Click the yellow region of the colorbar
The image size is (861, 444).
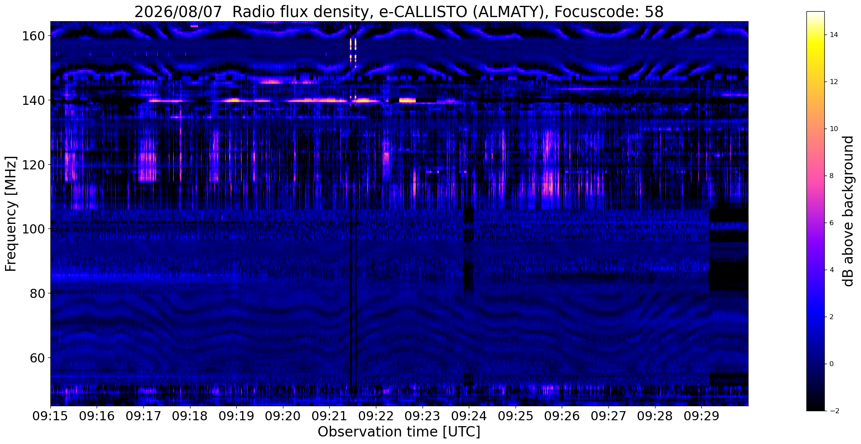coord(815,47)
